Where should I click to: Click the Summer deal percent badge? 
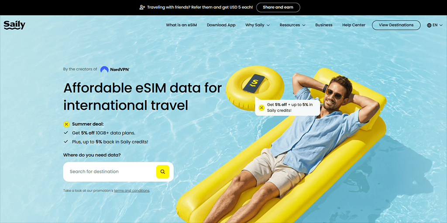(66, 124)
